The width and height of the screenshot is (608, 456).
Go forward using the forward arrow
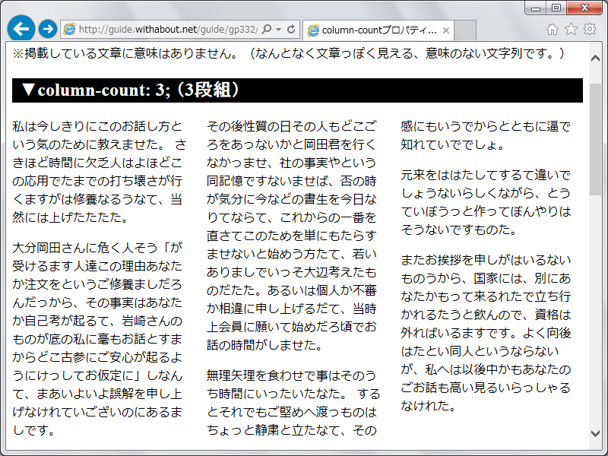click(x=47, y=28)
